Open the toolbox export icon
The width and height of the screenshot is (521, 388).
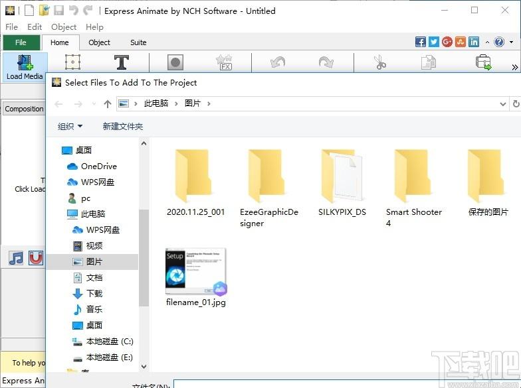click(484, 62)
